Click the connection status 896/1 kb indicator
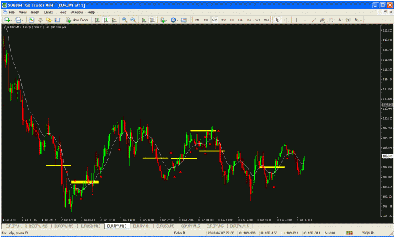The width and height of the screenshot is (395, 237). click(368, 233)
